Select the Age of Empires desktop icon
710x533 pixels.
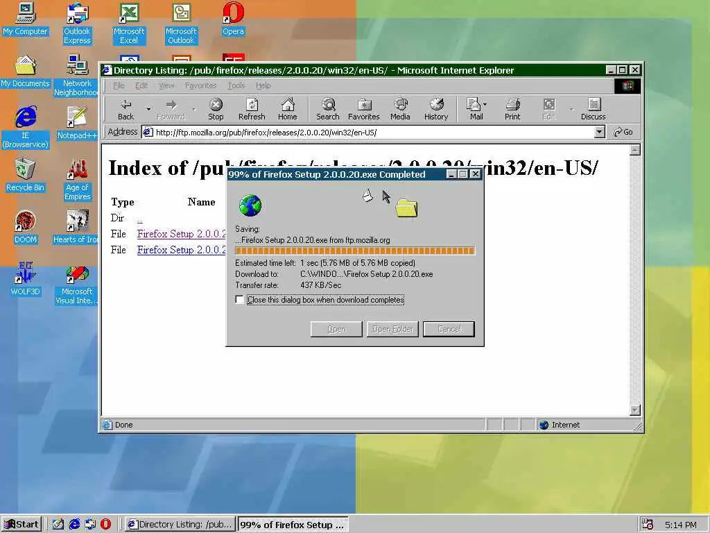tap(77, 180)
